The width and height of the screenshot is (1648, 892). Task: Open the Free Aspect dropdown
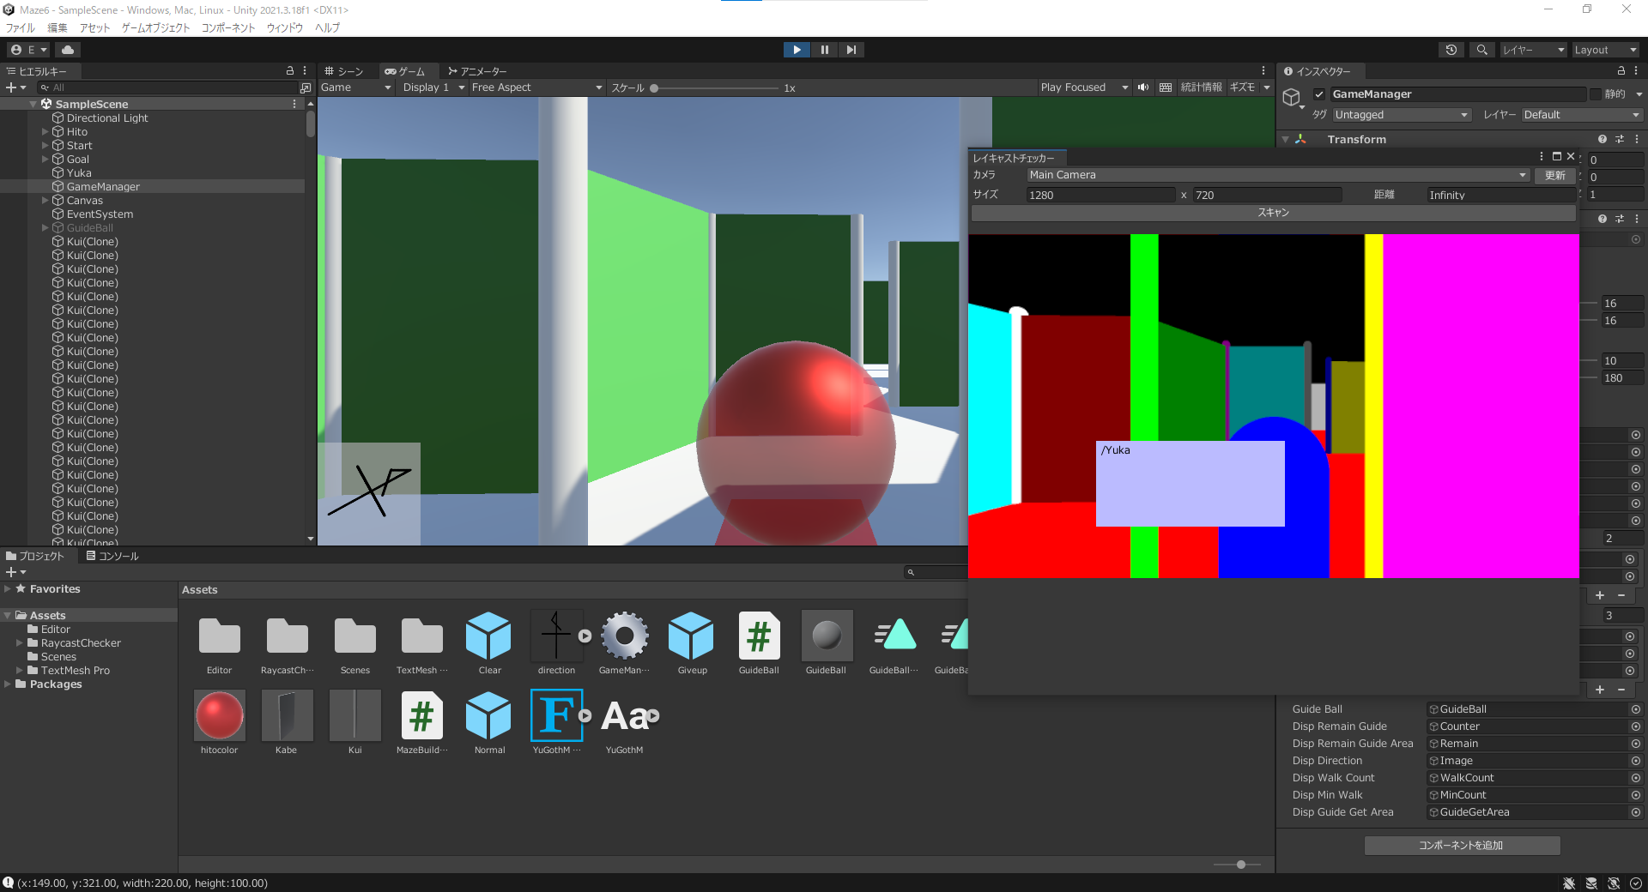[x=536, y=87]
